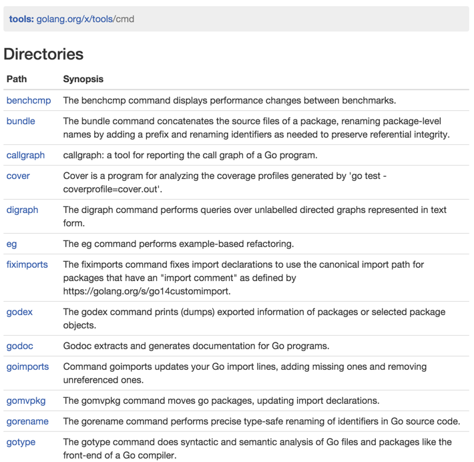Click the Path column header
474x462 pixels.
(17, 79)
